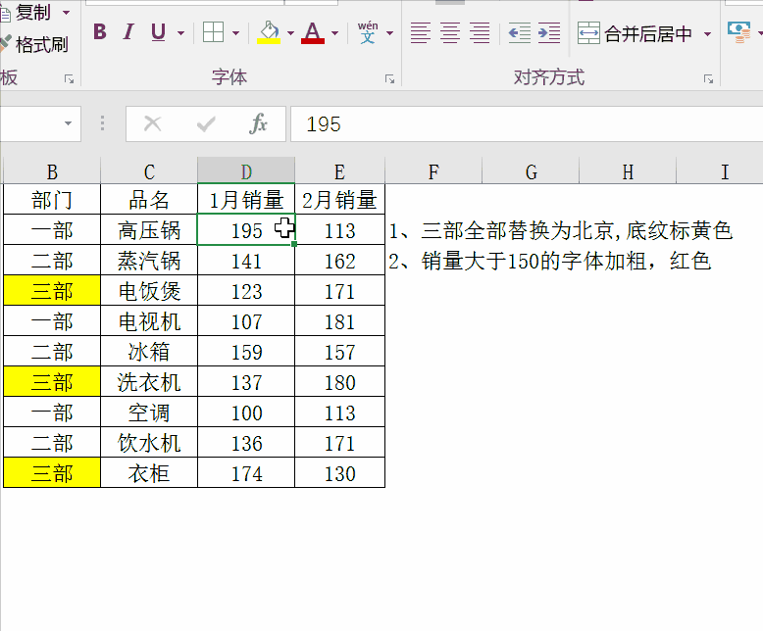The width and height of the screenshot is (763, 631).
Task: Open 对齐方式 alignment dialog launcher
Action: click(x=708, y=78)
